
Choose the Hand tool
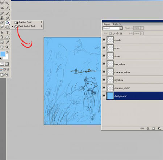[2, 47]
